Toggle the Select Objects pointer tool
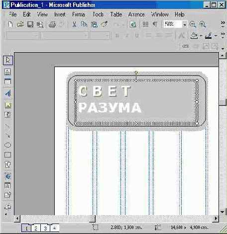This screenshot has height=234, width=227. pos(8,60)
